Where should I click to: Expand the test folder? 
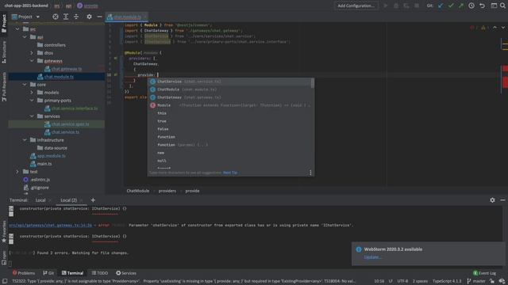(17, 172)
